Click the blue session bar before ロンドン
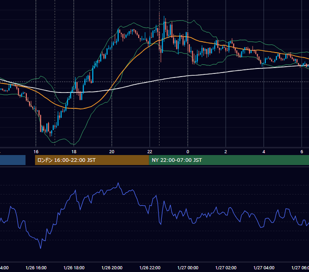This screenshot has height=272, width=309. click(x=13, y=160)
